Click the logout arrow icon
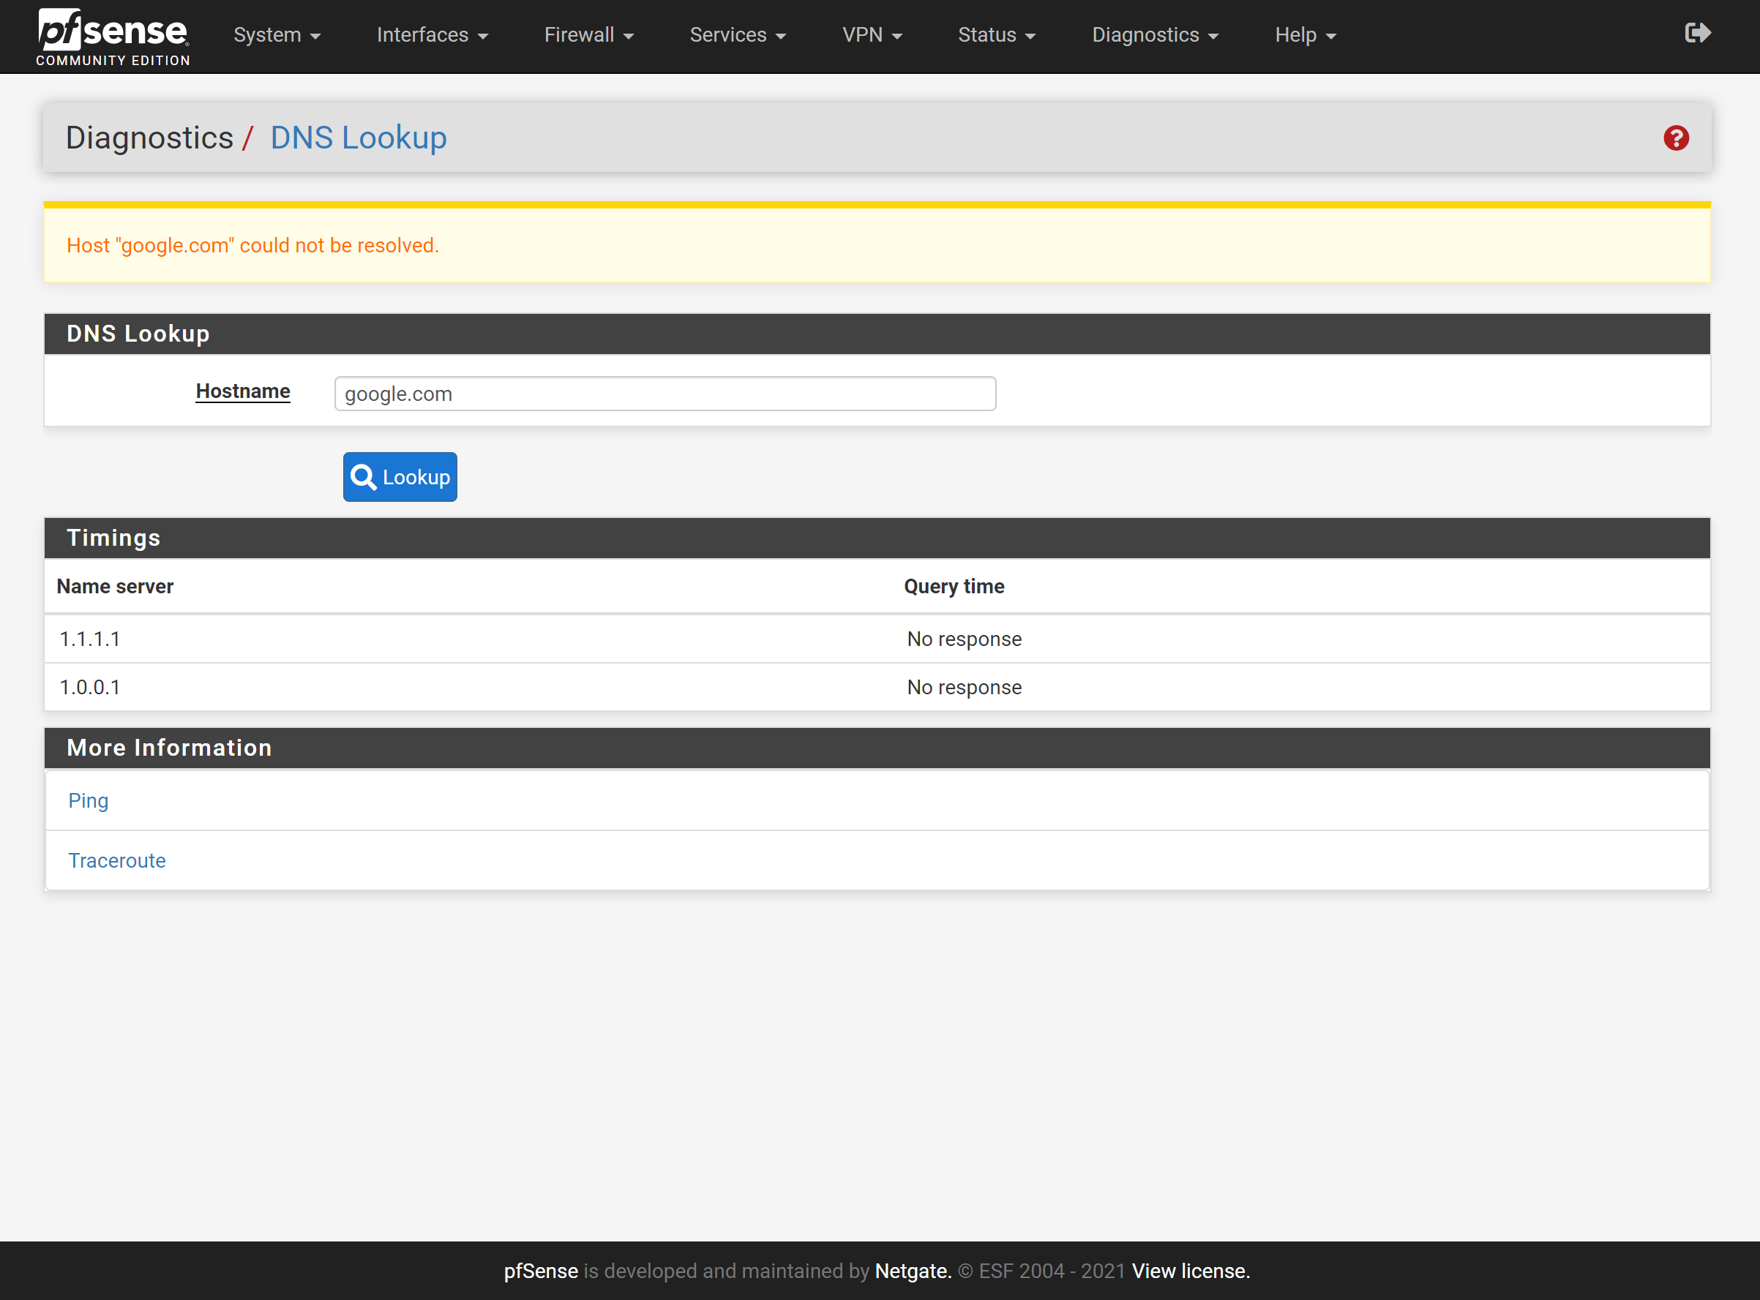 (1697, 33)
